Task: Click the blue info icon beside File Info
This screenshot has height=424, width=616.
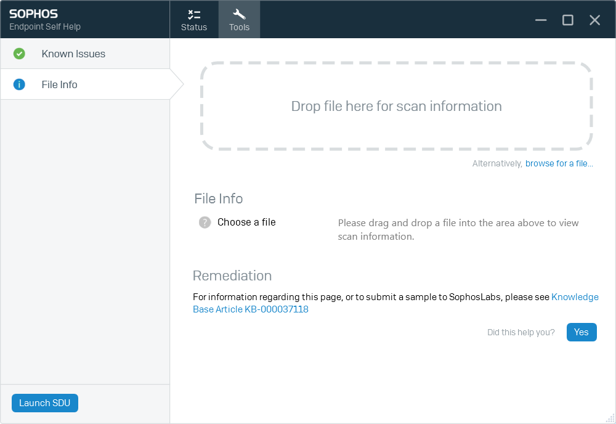Action: click(x=19, y=84)
